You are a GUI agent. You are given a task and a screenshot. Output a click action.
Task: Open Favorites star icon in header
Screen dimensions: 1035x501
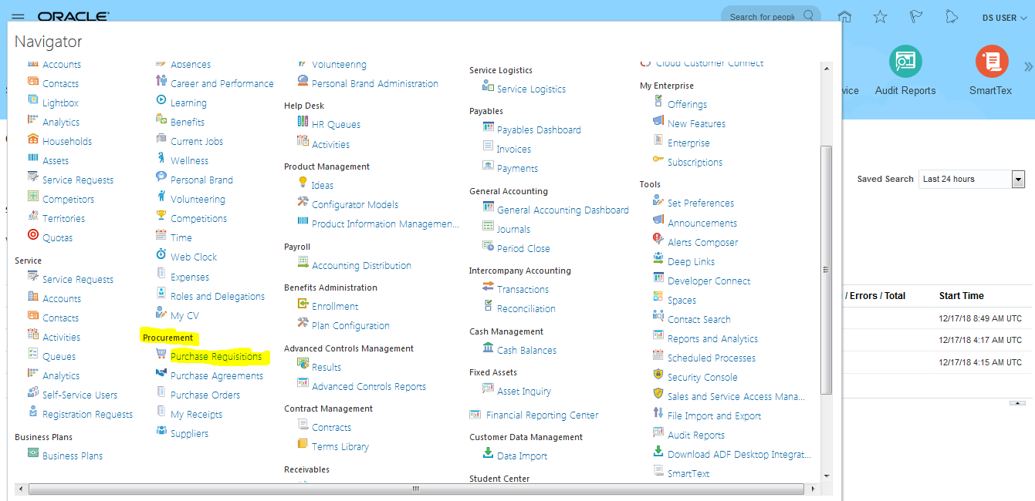(880, 17)
